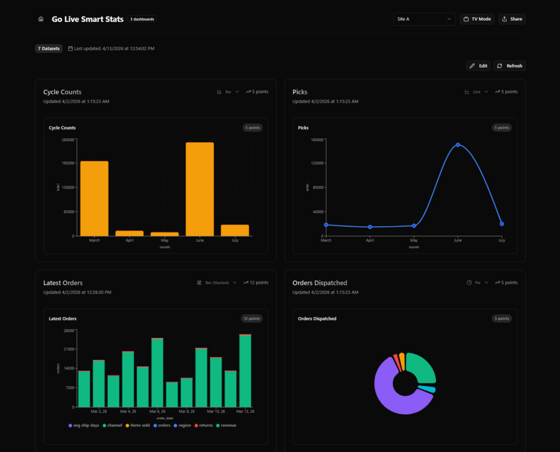
Task: Click the Share upload icon
Action: (504, 19)
